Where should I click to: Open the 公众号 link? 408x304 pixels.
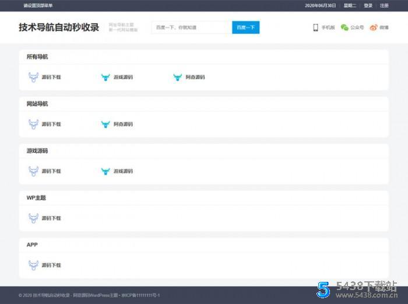(x=357, y=27)
